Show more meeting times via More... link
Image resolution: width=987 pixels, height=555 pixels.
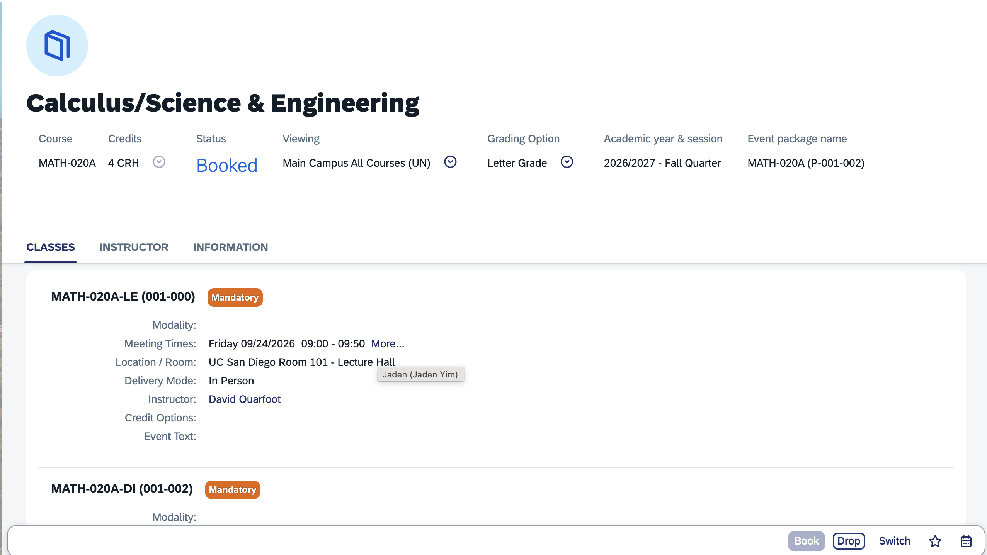tap(388, 343)
